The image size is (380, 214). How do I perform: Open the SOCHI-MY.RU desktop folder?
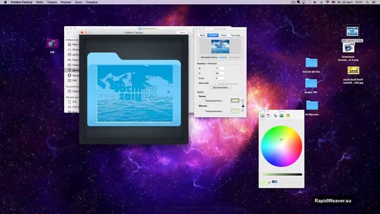311,63
